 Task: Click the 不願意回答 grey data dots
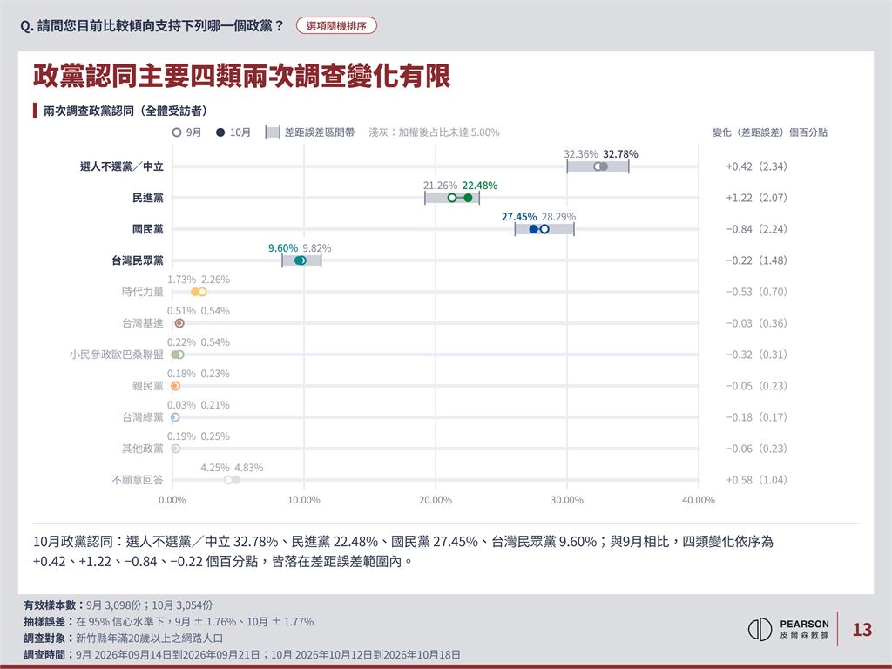coord(232,480)
